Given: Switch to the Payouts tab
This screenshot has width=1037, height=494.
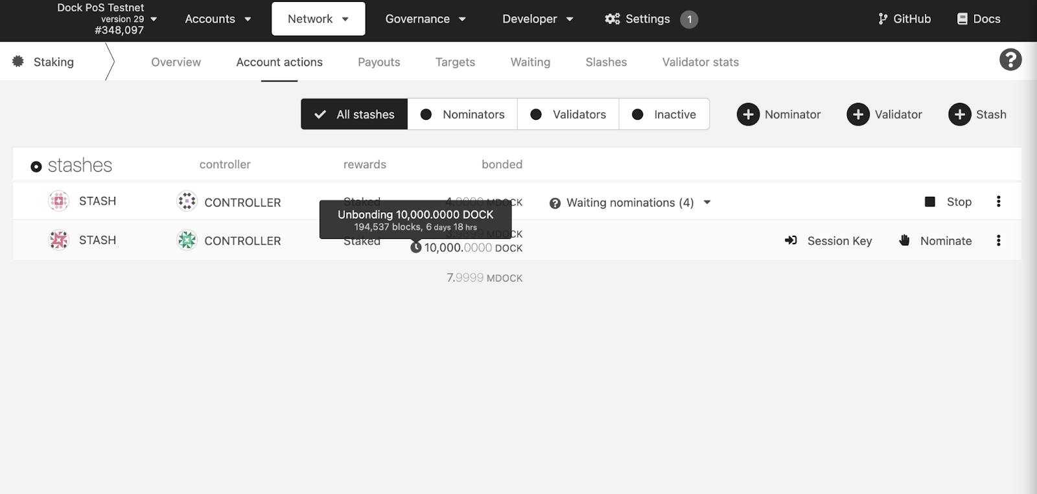Looking at the screenshot, I should 379,62.
